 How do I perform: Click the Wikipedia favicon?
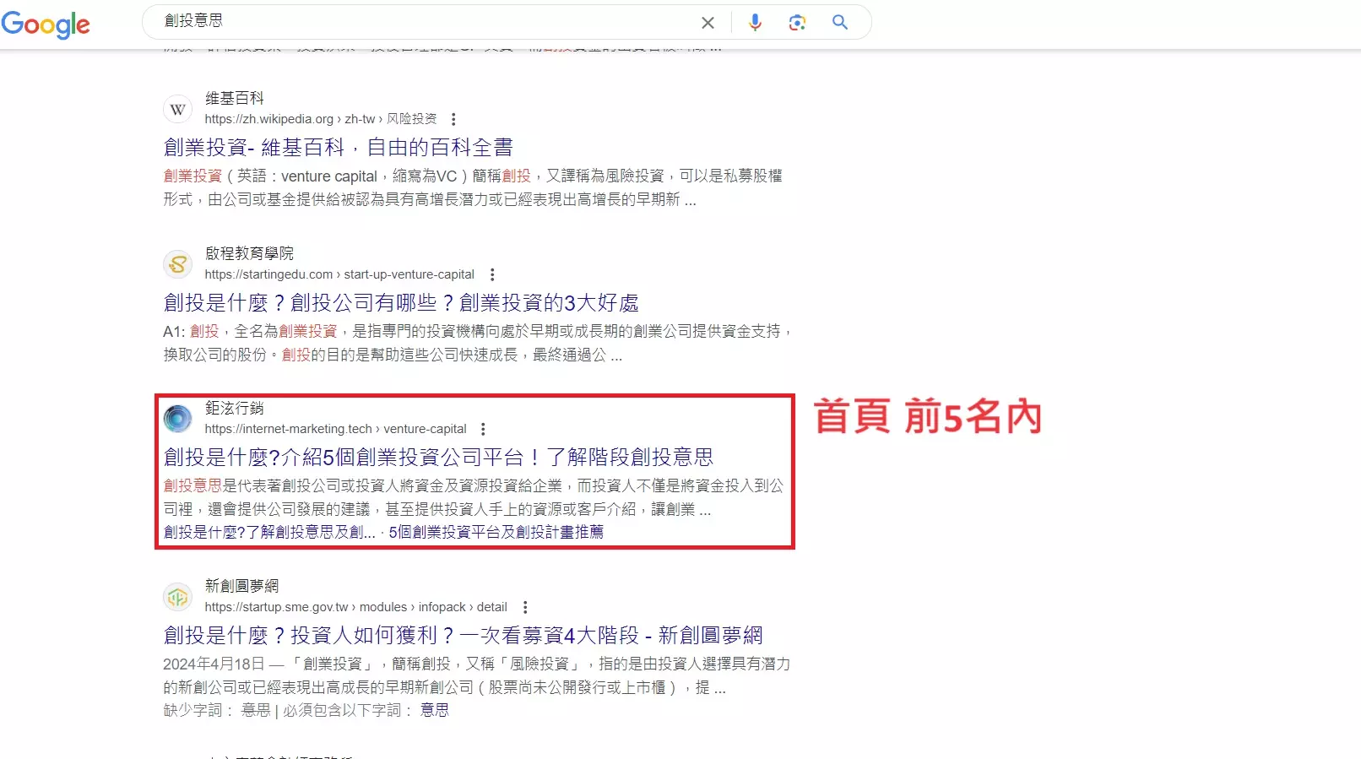(x=177, y=109)
